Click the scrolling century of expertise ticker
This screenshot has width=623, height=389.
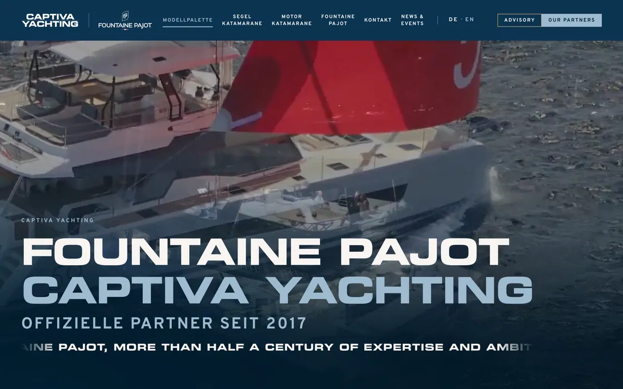[x=277, y=347]
